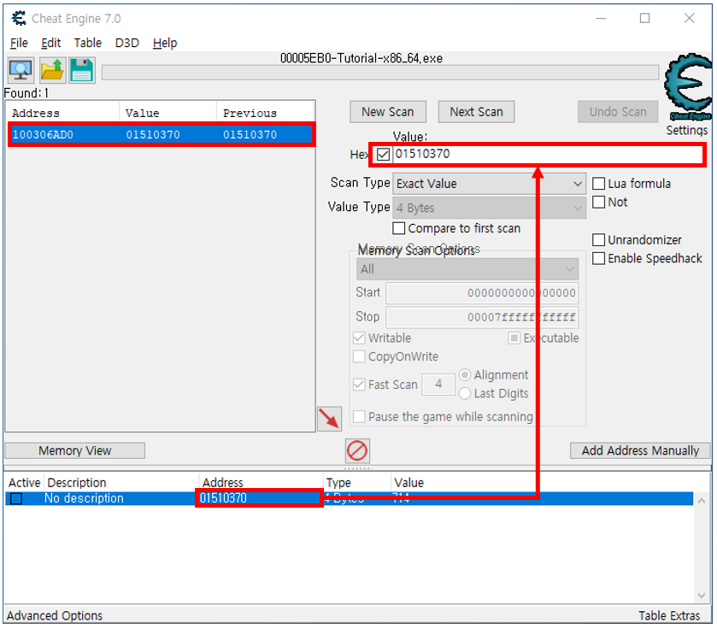Turn on Enable Speedhack
717x629 pixels.
(598, 258)
